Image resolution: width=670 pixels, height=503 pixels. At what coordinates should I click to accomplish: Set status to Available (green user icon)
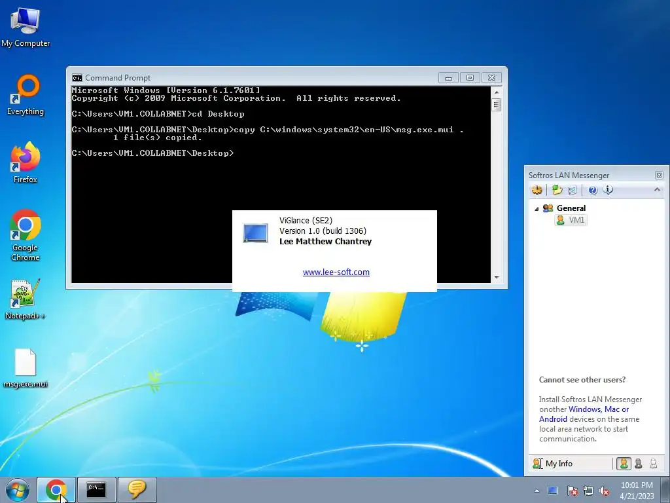tap(624, 464)
